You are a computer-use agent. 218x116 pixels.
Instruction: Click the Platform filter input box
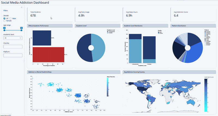click(13, 55)
